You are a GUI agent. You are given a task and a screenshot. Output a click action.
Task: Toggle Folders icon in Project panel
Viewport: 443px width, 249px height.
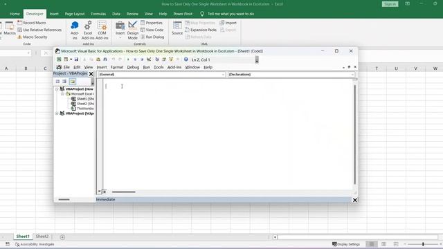(x=73, y=82)
